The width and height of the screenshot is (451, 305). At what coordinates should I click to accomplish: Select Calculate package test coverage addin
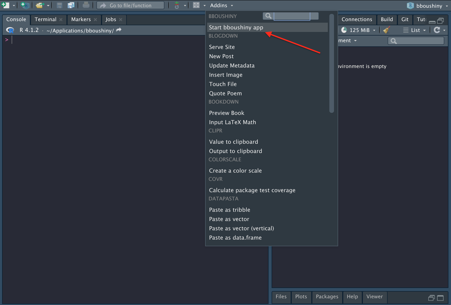pyautogui.click(x=267, y=190)
